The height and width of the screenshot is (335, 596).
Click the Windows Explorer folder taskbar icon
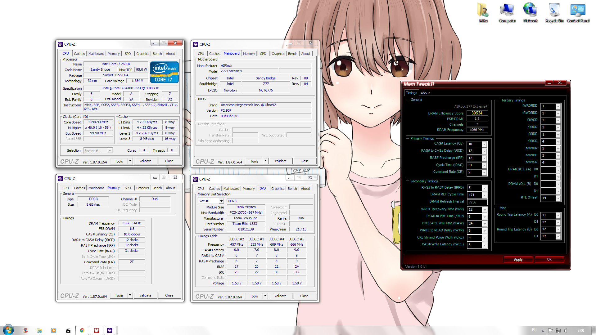tap(39, 330)
